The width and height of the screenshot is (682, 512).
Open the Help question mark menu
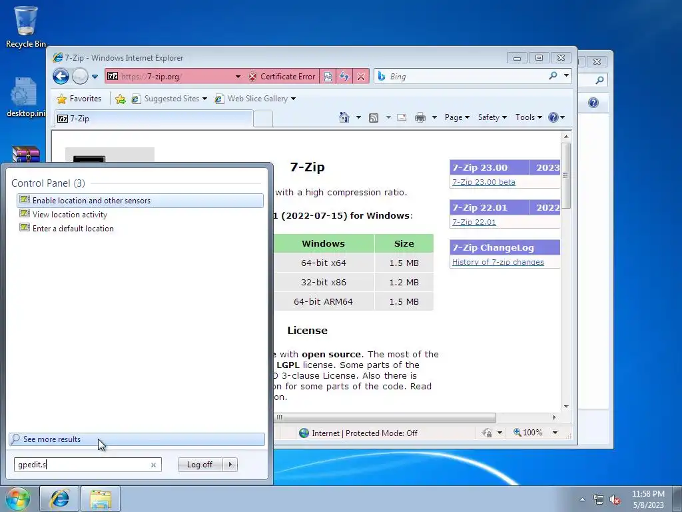click(556, 117)
